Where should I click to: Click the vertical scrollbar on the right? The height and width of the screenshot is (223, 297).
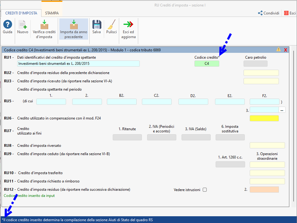point(294,126)
